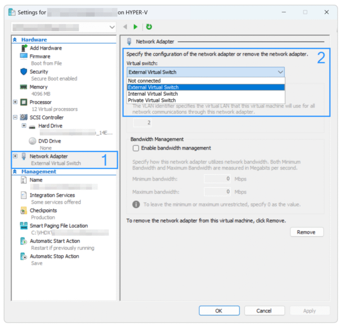Screen dimensions: 341x326
Task: Click the Security shield icon
Action: click(x=24, y=72)
